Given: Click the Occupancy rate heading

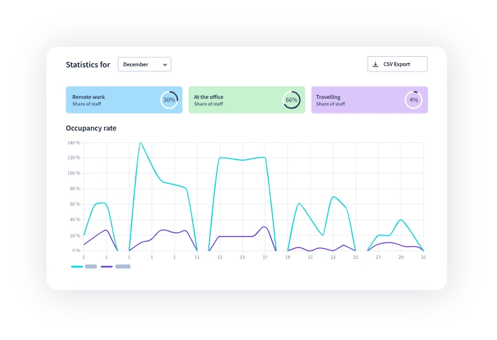Looking at the screenshot, I should pos(91,128).
